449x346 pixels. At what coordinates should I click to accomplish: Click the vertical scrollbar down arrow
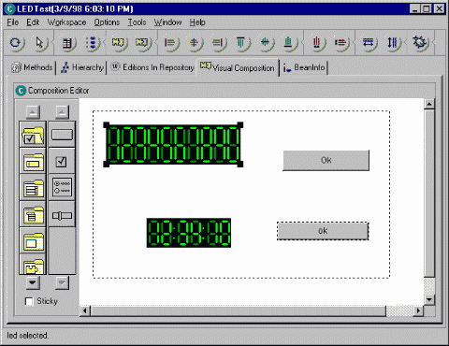tap(429, 299)
